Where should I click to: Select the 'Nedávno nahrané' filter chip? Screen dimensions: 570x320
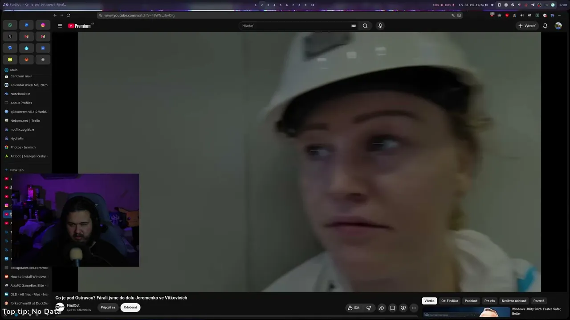click(514, 301)
